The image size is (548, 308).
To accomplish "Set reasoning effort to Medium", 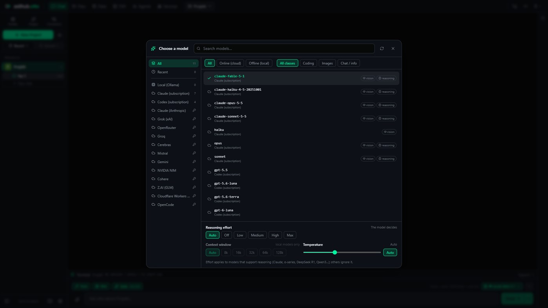I will pos(257,235).
